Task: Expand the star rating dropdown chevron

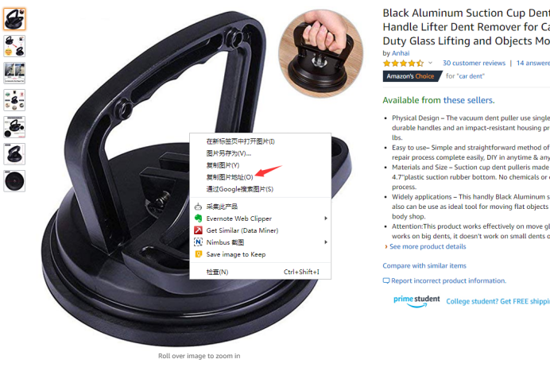Action: (x=431, y=63)
